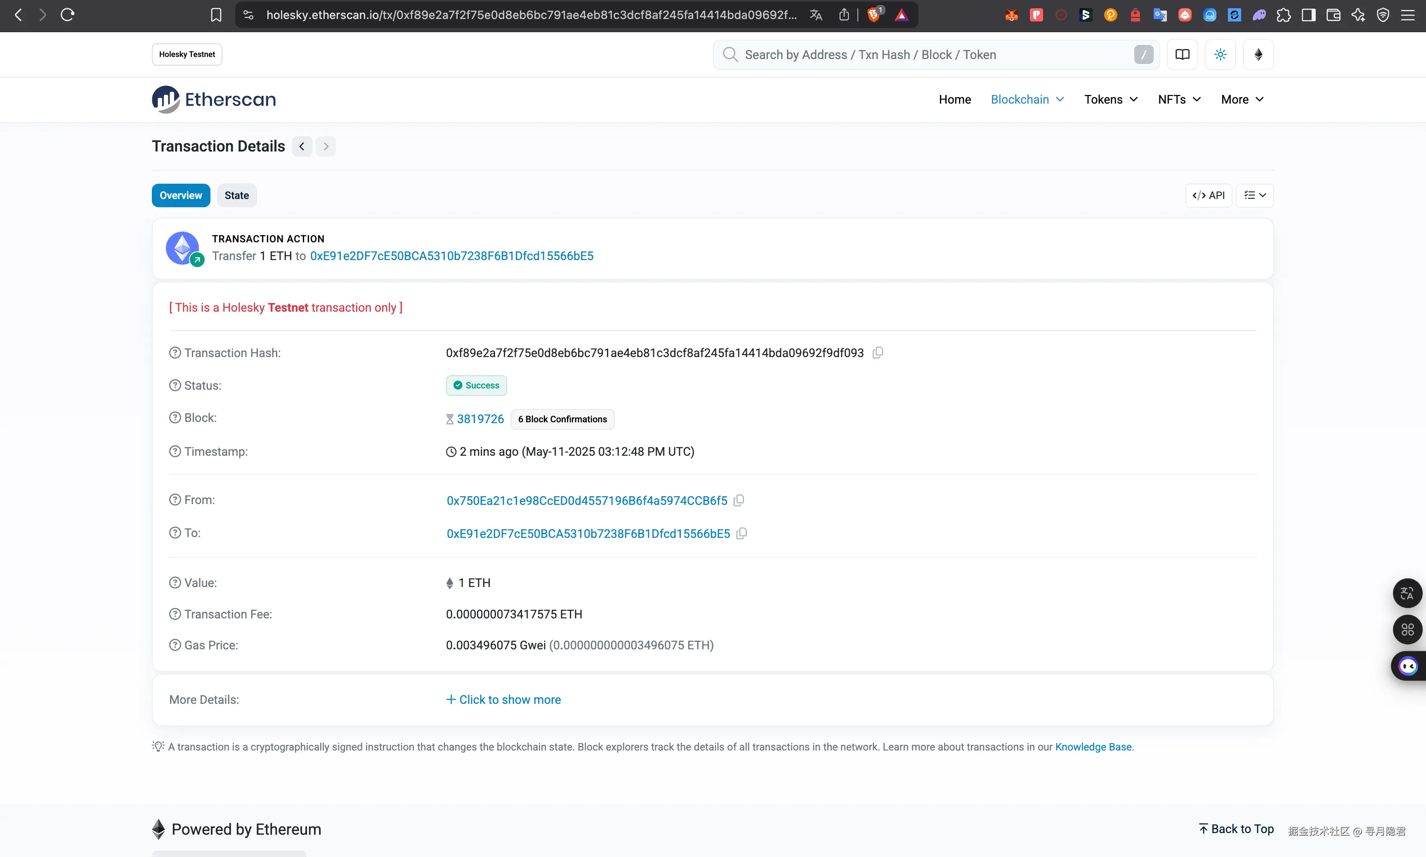Open block 3819726 link

pos(480,419)
